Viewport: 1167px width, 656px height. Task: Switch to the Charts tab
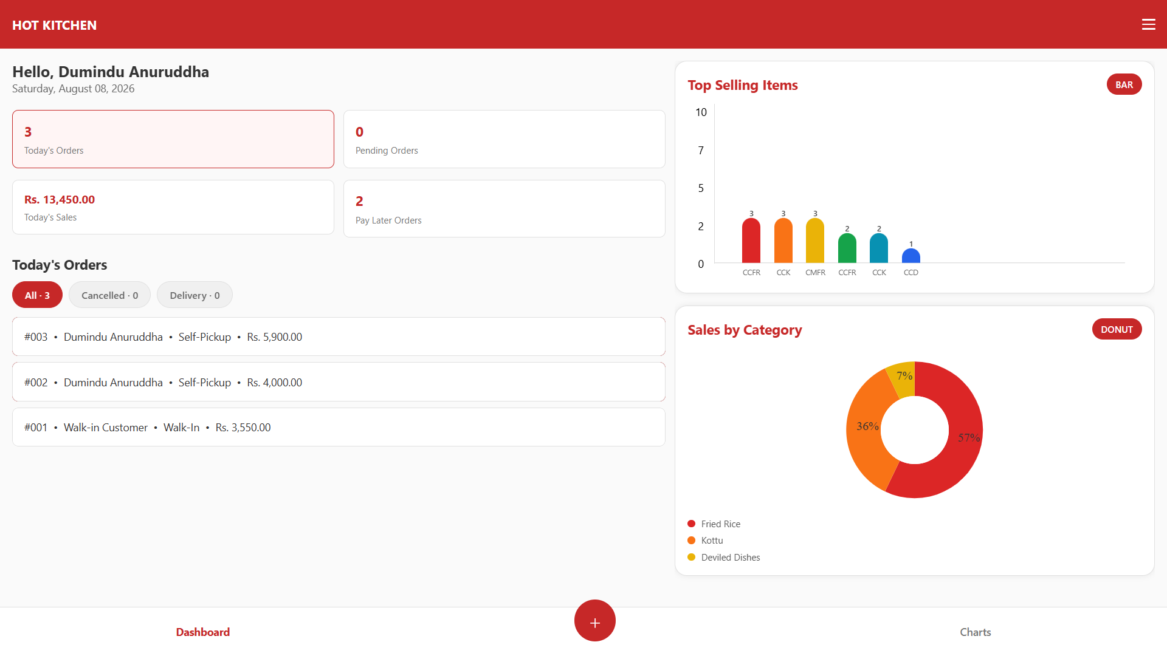[x=975, y=632]
